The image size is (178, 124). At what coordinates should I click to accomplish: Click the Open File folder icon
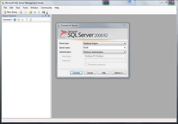31,12
